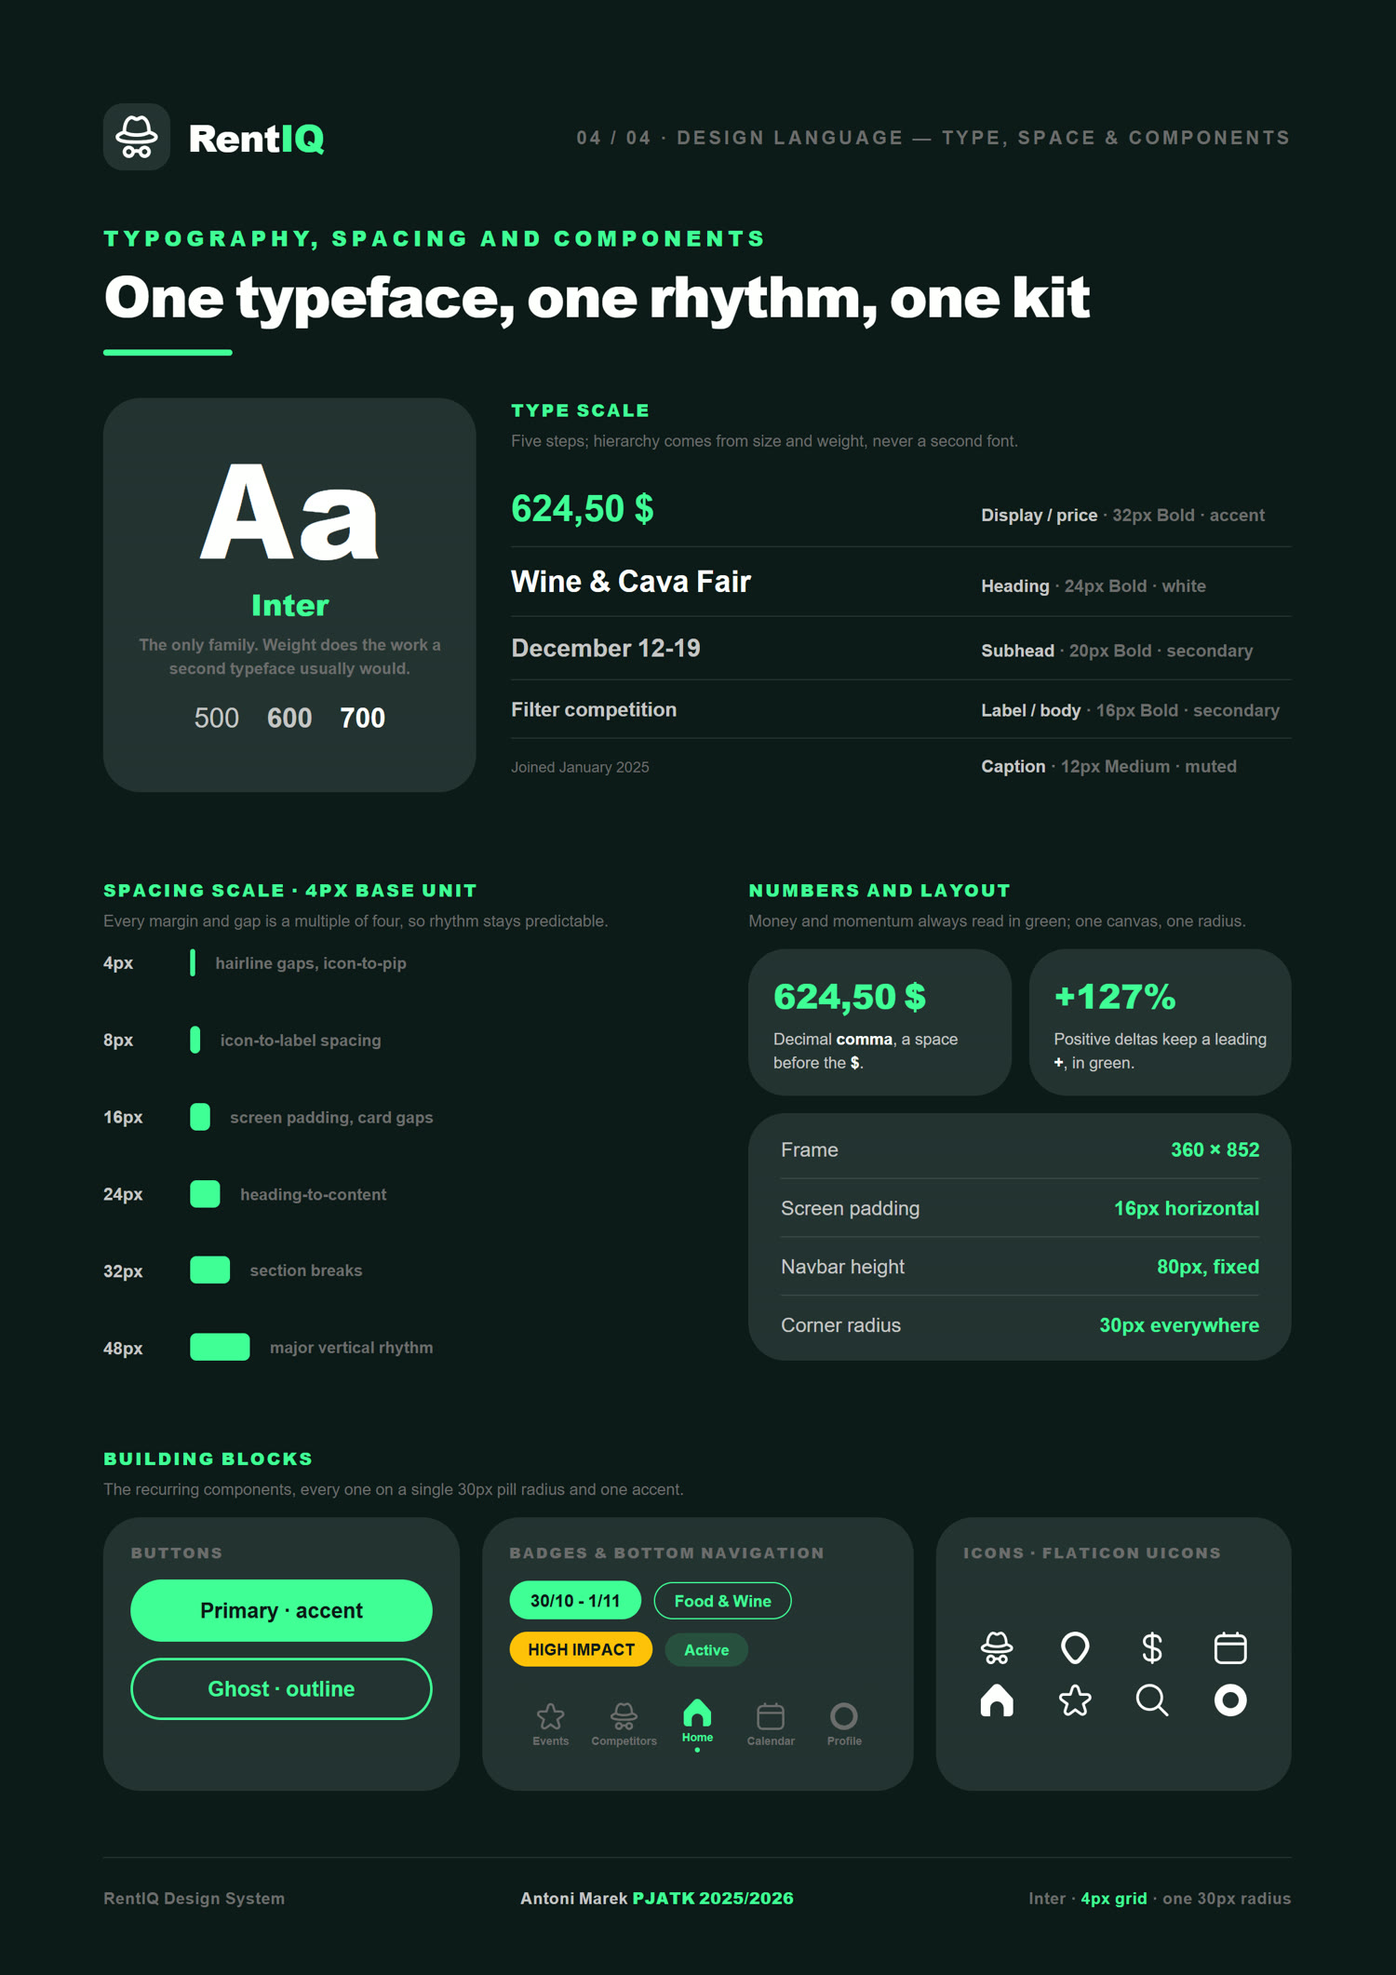Screen dimensions: 1396x1975
Task: Click the filled circle profile icon in icons grid
Action: click(1230, 1700)
